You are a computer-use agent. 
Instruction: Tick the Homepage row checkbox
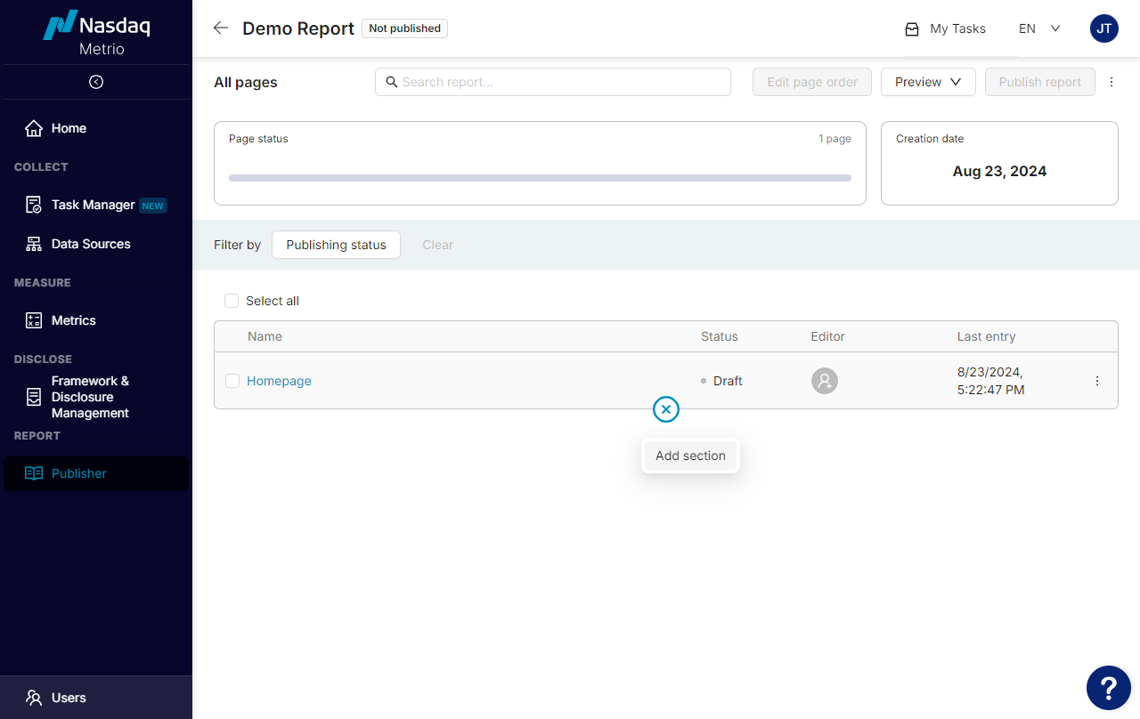pyautogui.click(x=232, y=381)
